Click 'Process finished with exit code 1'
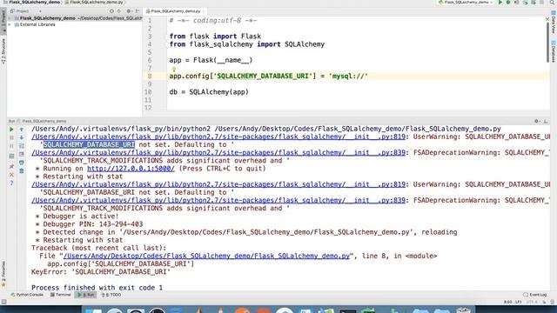The height and width of the screenshot is (313, 557). pos(97,288)
